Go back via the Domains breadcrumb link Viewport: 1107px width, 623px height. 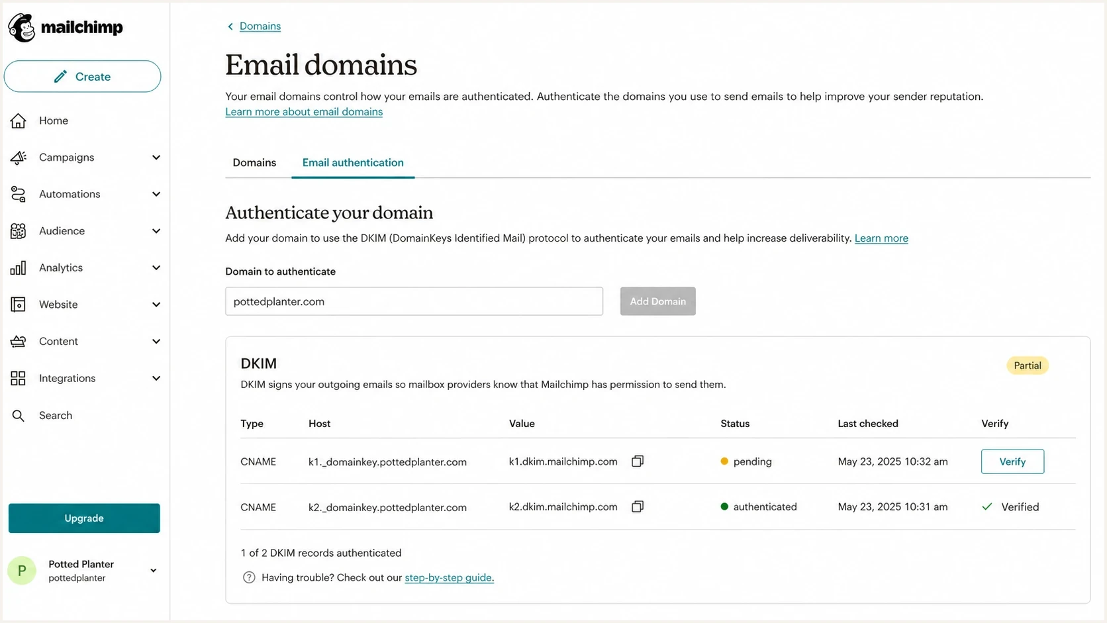click(260, 26)
